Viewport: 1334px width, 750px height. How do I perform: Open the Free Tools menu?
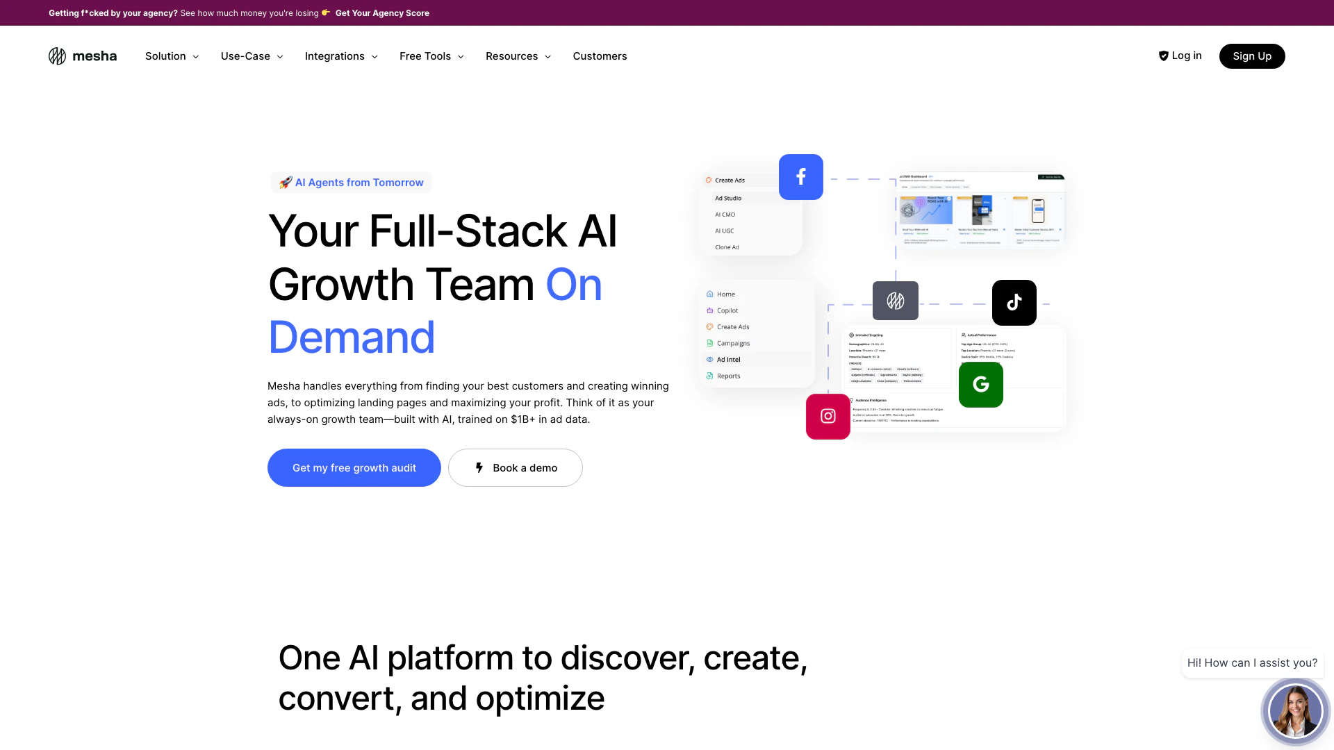431,56
